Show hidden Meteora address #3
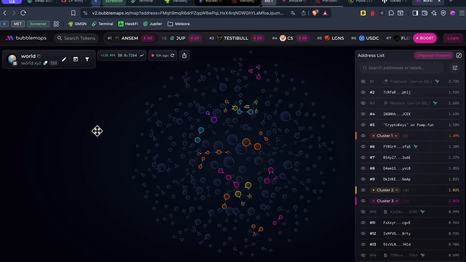Image resolution: width=466 pixels, height=262 pixels. coord(363,103)
